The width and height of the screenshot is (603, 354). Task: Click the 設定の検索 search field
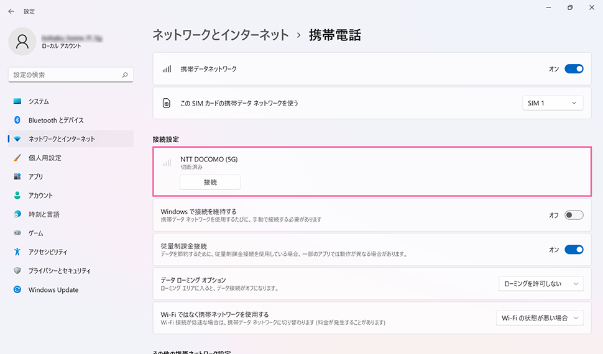coord(65,75)
